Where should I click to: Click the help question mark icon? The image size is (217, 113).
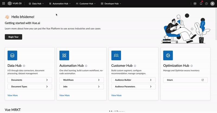pyautogui.click(x=206, y=4)
